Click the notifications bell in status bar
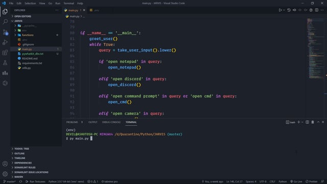 point(322,181)
